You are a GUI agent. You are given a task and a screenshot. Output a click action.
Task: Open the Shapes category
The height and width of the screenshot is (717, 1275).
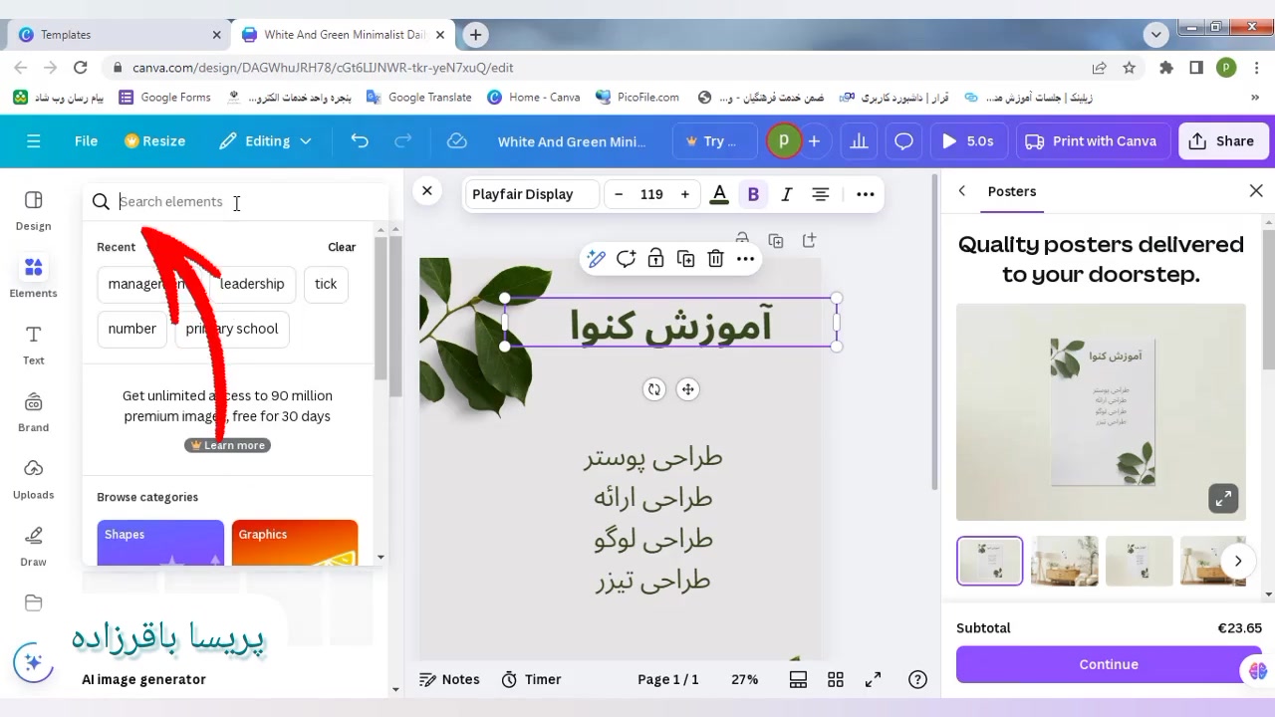coord(160,543)
